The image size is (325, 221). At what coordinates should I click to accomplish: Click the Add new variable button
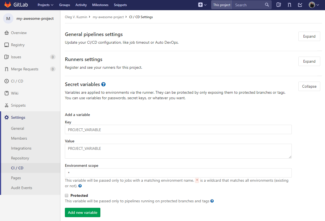(x=82, y=212)
